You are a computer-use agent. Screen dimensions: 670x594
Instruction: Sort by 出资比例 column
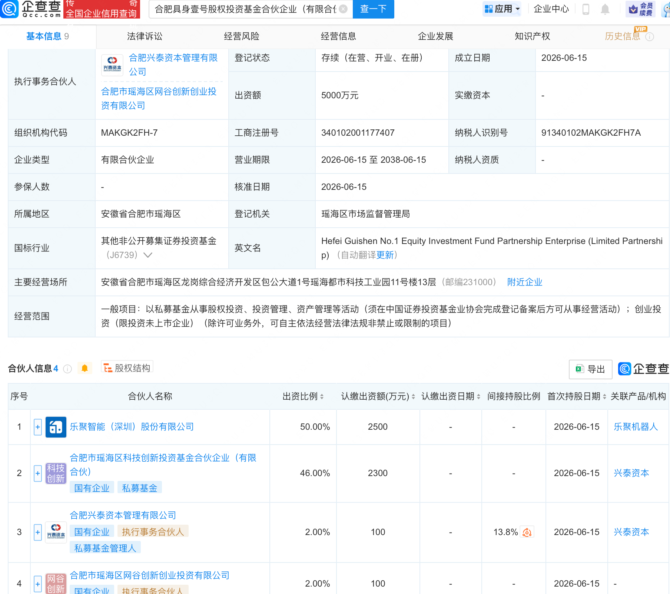click(x=322, y=397)
